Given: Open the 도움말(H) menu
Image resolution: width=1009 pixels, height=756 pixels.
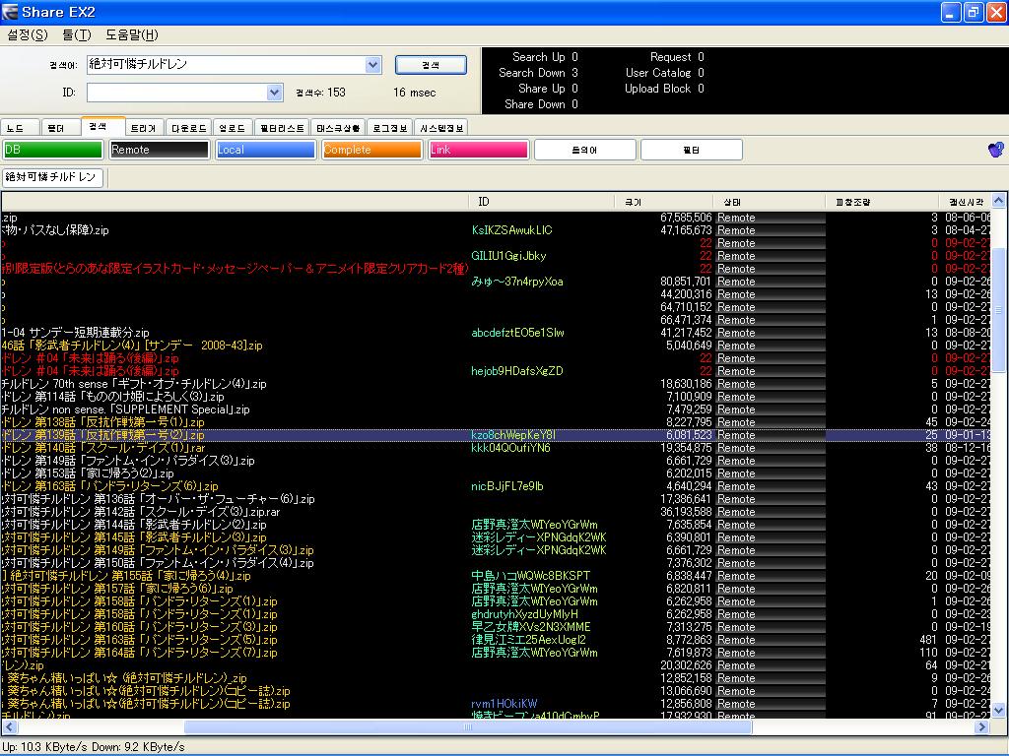Looking at the screenshot, I should point(132,34).
